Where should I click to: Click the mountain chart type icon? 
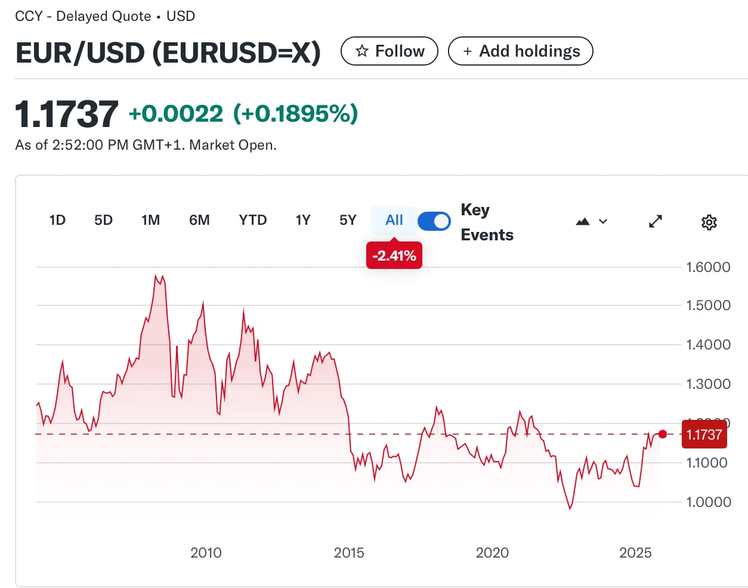(x=583, y=222)
